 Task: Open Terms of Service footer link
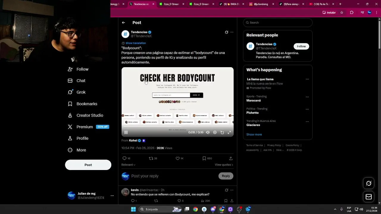point(254,145)
